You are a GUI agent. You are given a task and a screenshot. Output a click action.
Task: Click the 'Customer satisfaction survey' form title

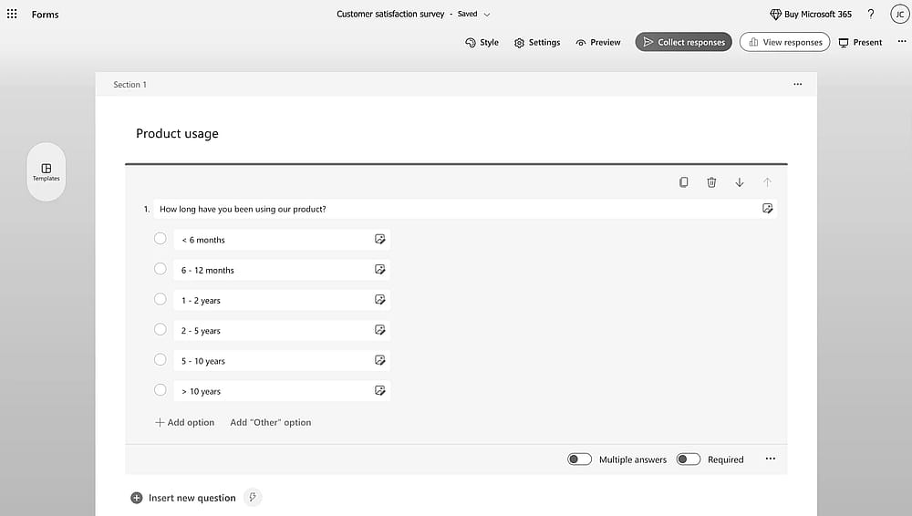click(390, 14)
